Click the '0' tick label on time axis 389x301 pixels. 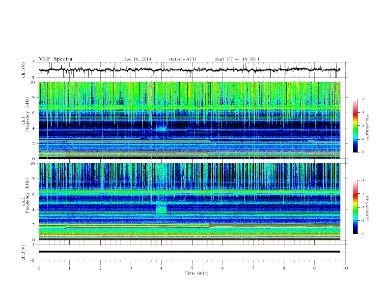[39, 268]
